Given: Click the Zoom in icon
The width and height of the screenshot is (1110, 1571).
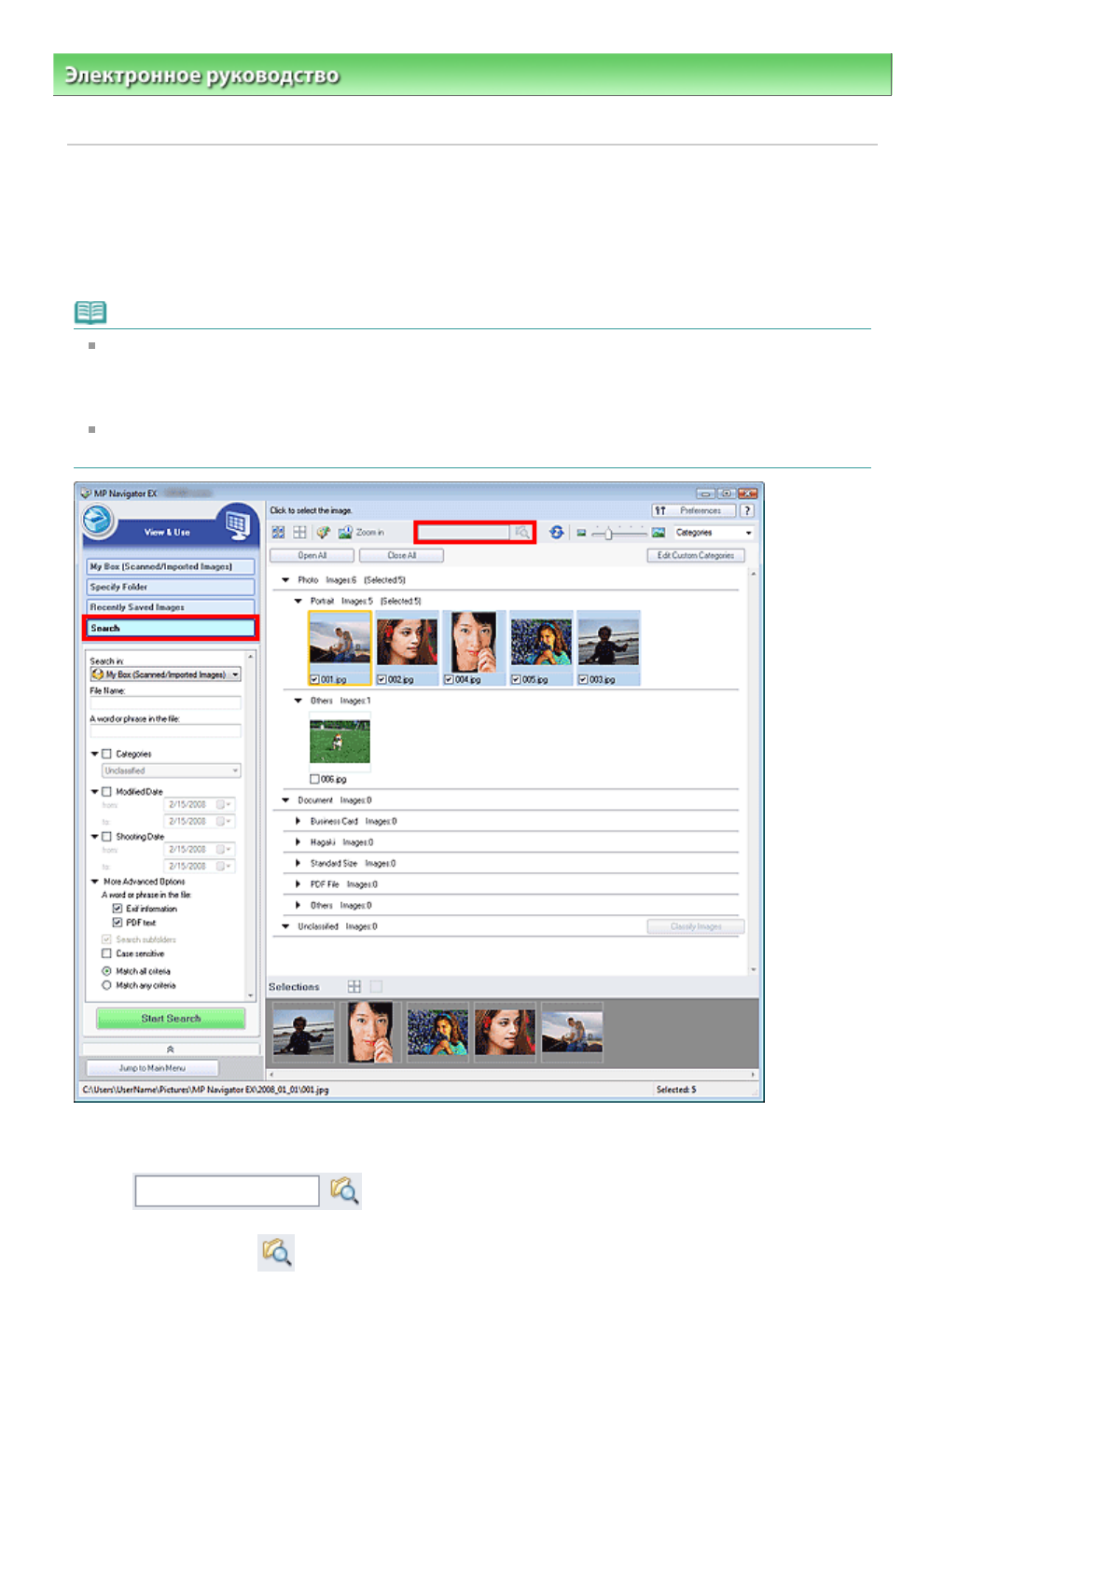Looking at the screenshot, I should (345, 533).
